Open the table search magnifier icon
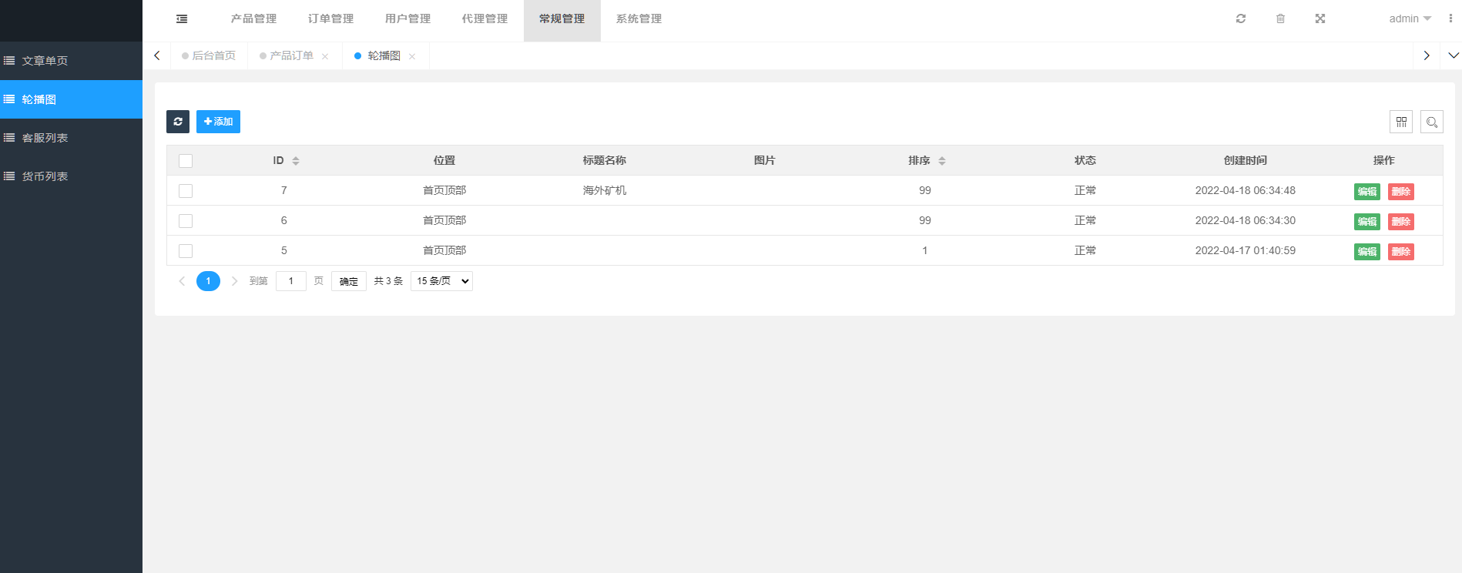 1432,122
